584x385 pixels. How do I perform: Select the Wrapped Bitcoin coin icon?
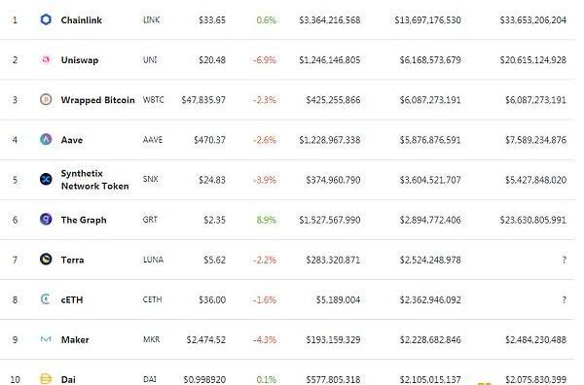46,99
